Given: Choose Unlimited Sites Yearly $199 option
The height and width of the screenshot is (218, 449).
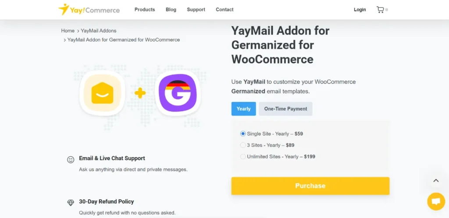Looking at the screenshot, I should click(243, 156).
